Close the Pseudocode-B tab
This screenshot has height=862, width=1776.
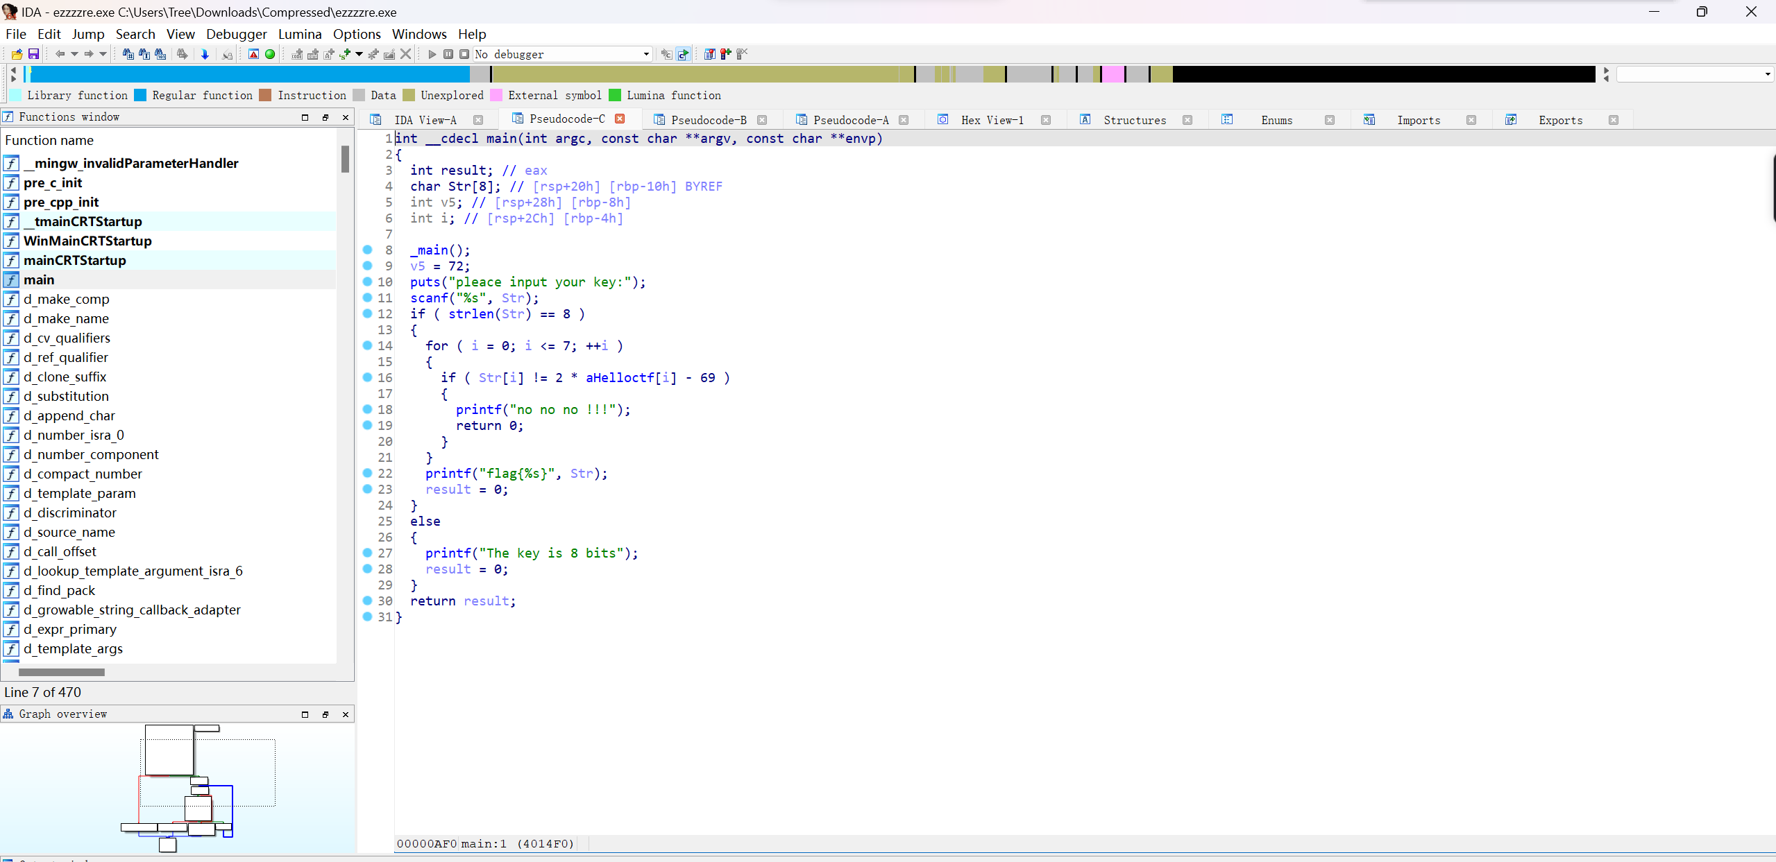coord(762,120)
